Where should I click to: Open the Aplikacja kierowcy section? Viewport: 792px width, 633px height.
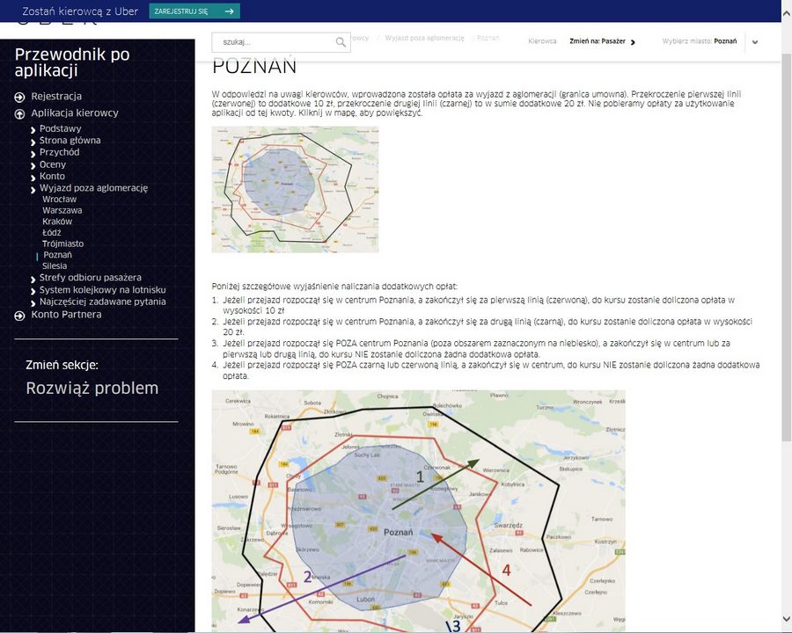[x=75, y=113]
